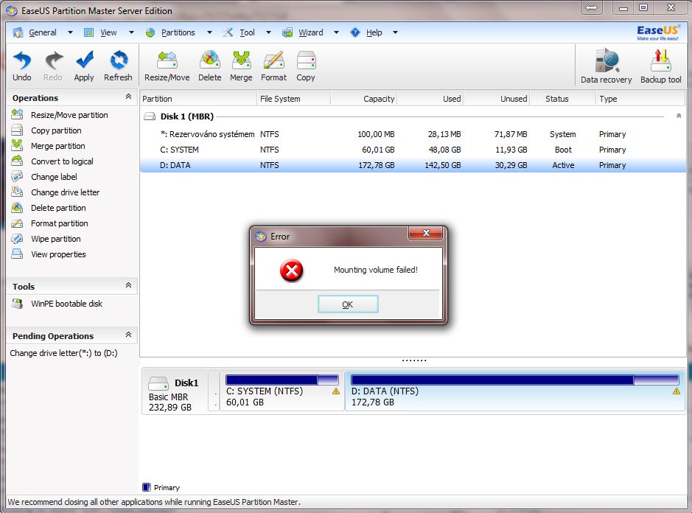
Task: Click Wipe partition in Operations list
Action: [x=55, y=239]
